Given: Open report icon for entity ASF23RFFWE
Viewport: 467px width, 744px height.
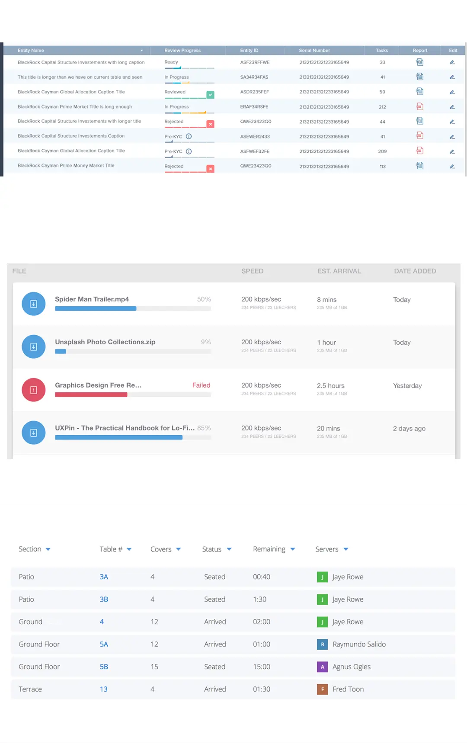Looking at the screenshot, I should (420, 62).
